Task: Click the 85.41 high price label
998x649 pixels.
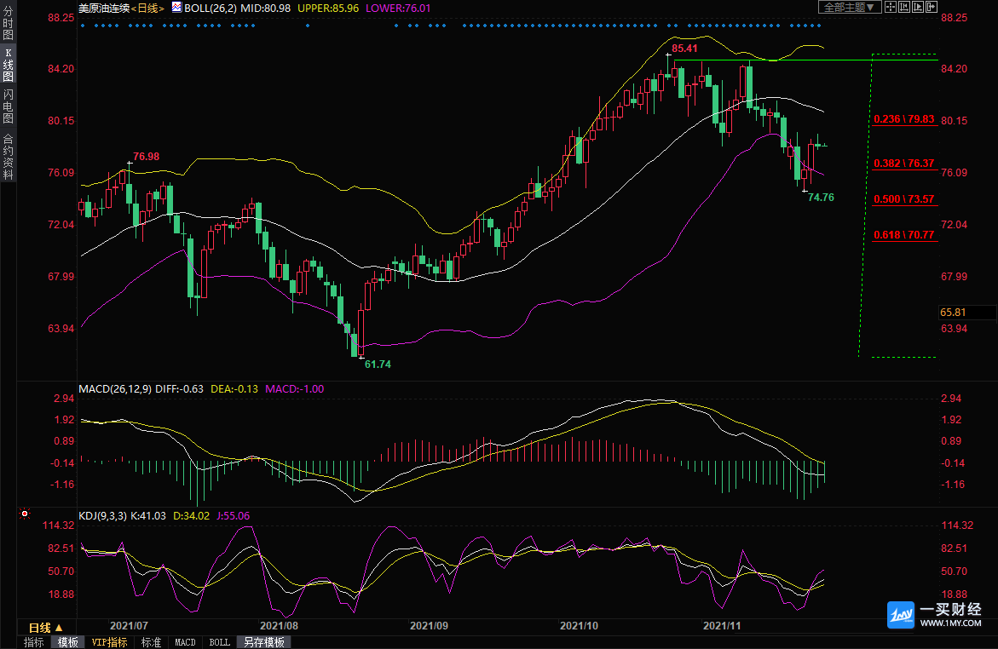Action: point(684,49)
